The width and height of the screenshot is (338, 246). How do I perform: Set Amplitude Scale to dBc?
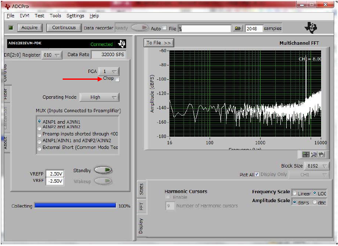(315, 202)
